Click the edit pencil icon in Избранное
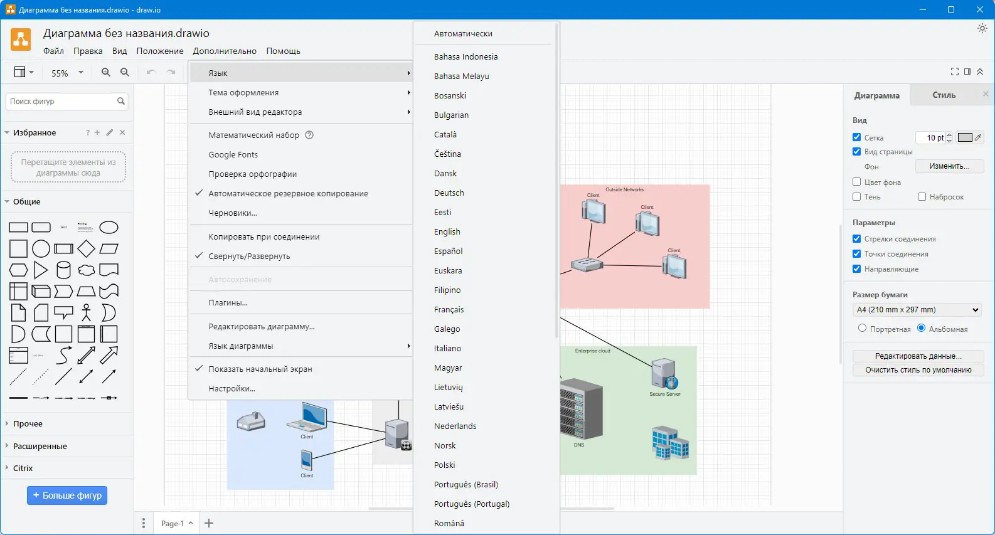 click(x=110, y=132)
